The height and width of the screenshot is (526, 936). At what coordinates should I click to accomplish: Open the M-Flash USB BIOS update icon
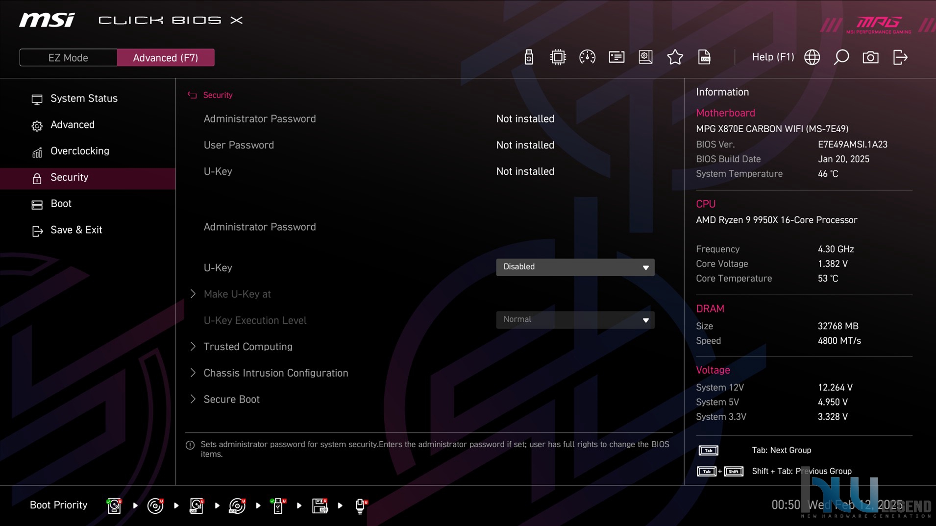point(528,57)
